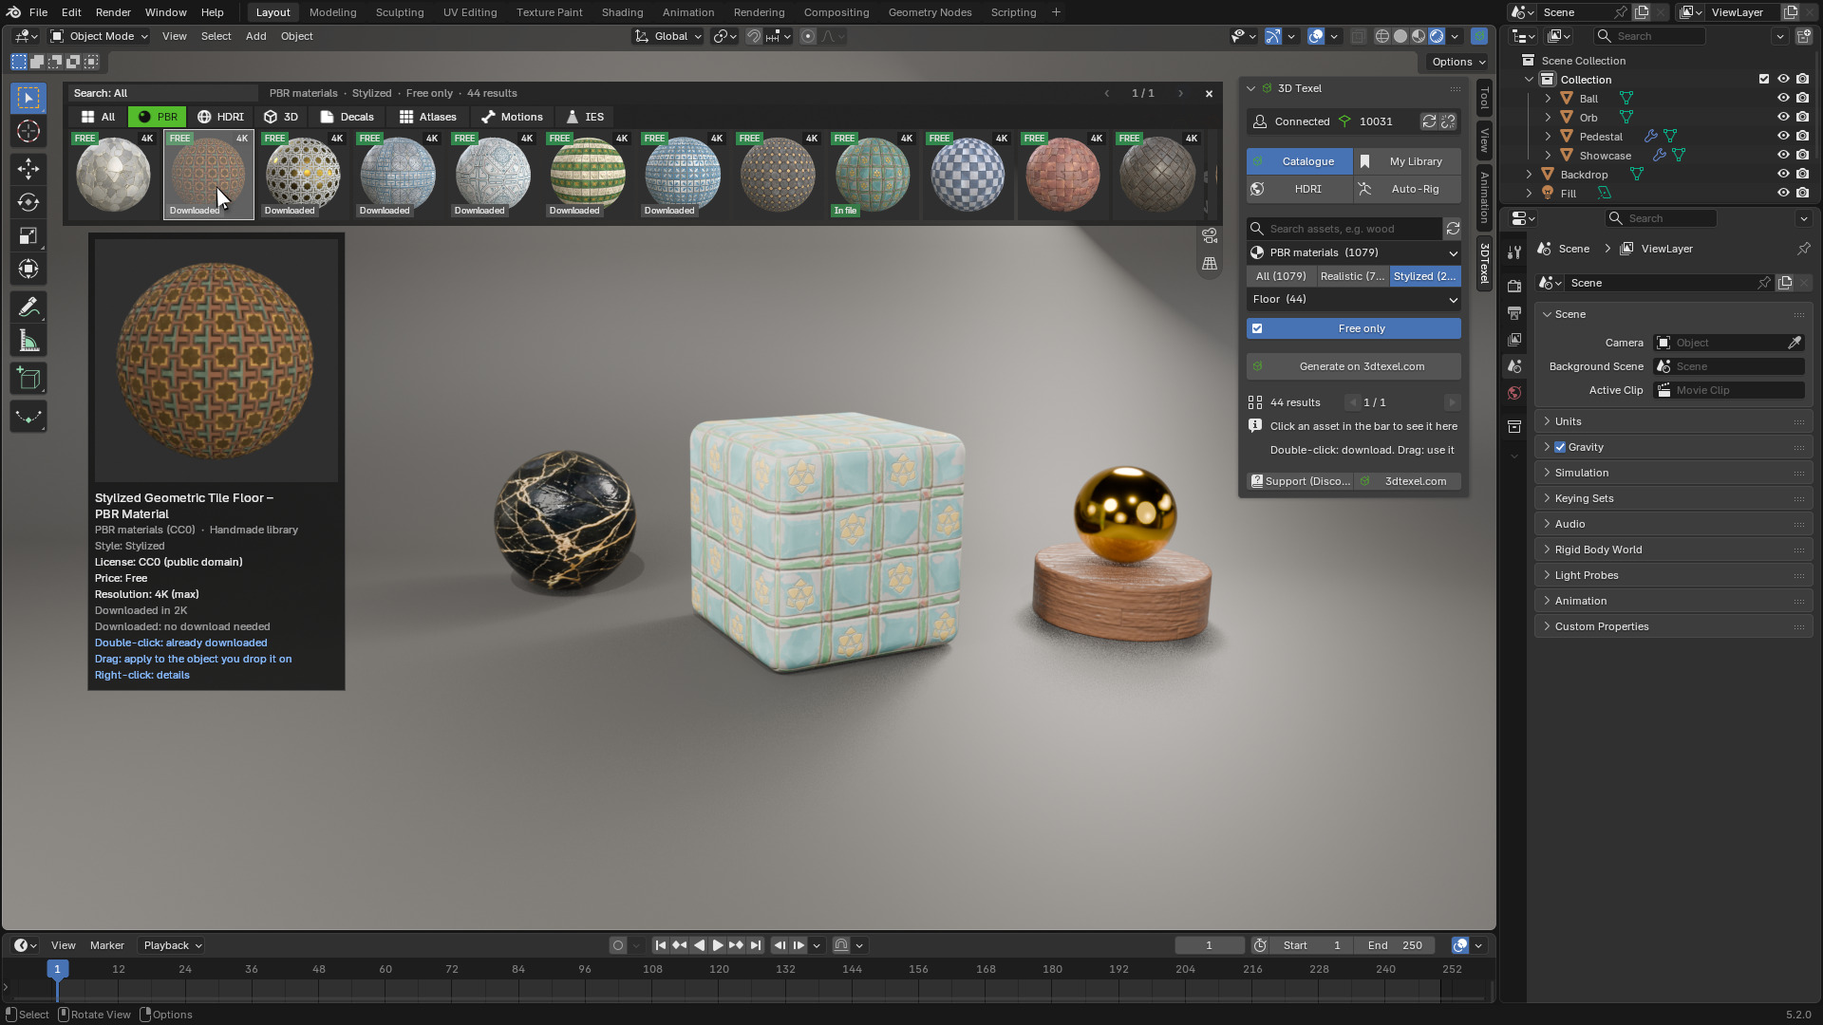This screenshot has height=1025, width=1823.
Task: Click the Generate on 3dtexel.com button
Action: tap(1353, 366)
